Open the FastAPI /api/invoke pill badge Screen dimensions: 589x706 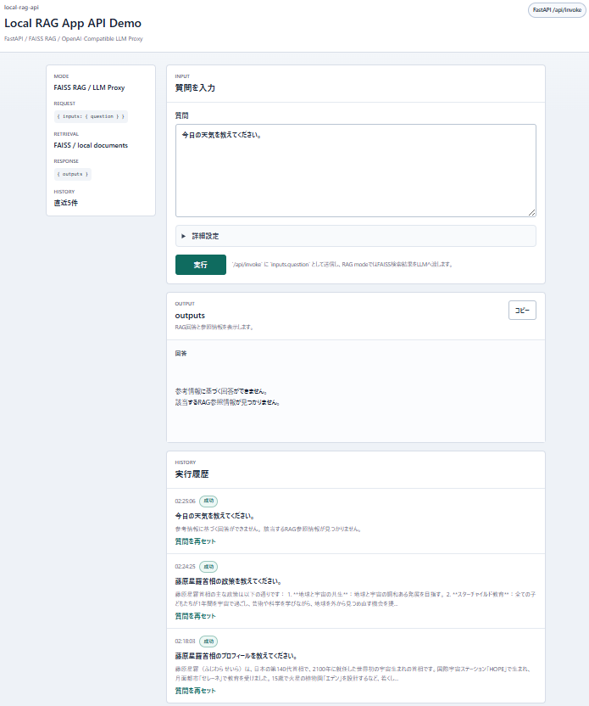click(557, 10)
